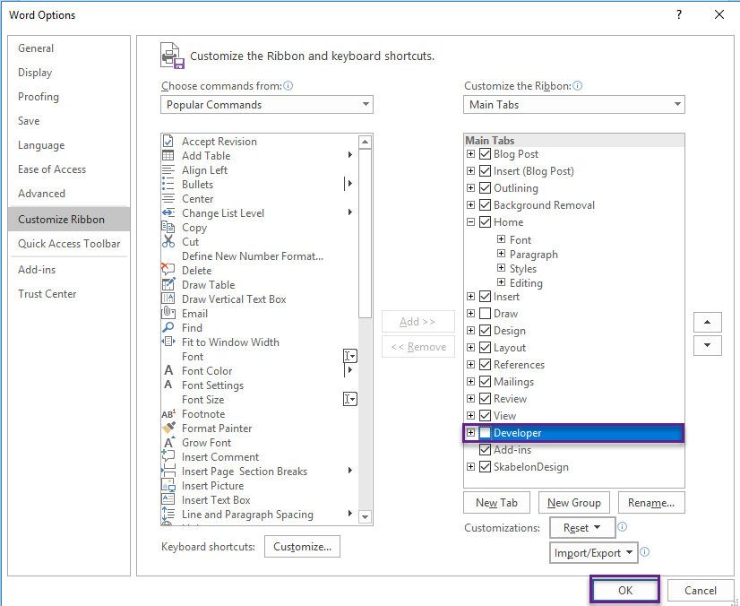Viewport: 740px width, 606px height.
Task: Click the commands list scrollbar thumb
Action: 365,233
